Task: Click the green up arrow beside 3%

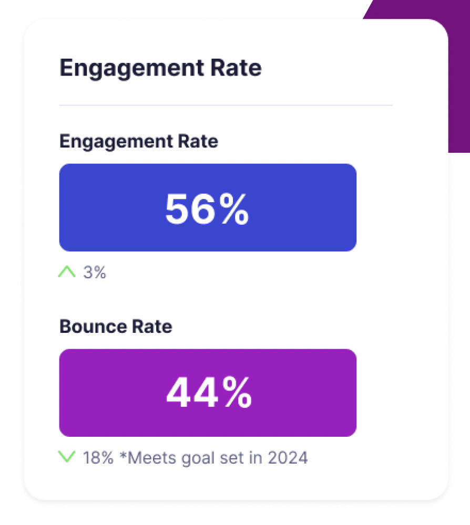Action: pyautogui.click(x=67, y=272)
